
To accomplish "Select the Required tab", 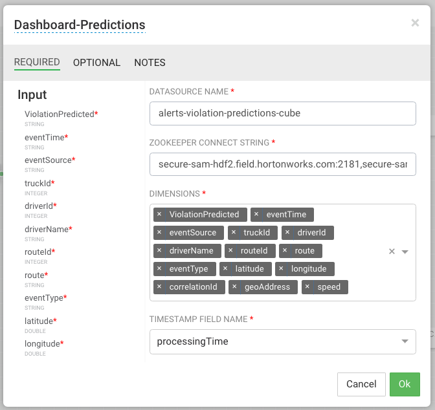I will pyautogui.click(x=37, y=63).
